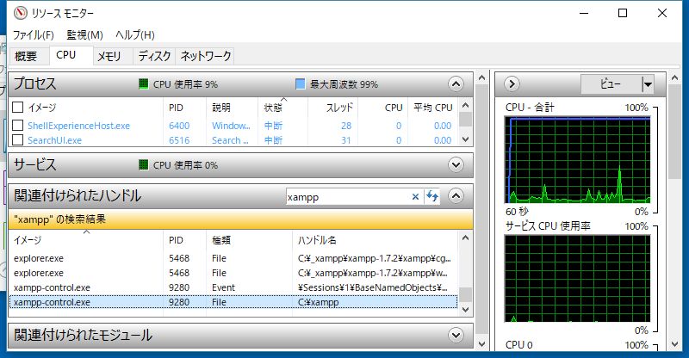
Task: Maximize the Resource Monitor window
Action: [x=623, y=13]
